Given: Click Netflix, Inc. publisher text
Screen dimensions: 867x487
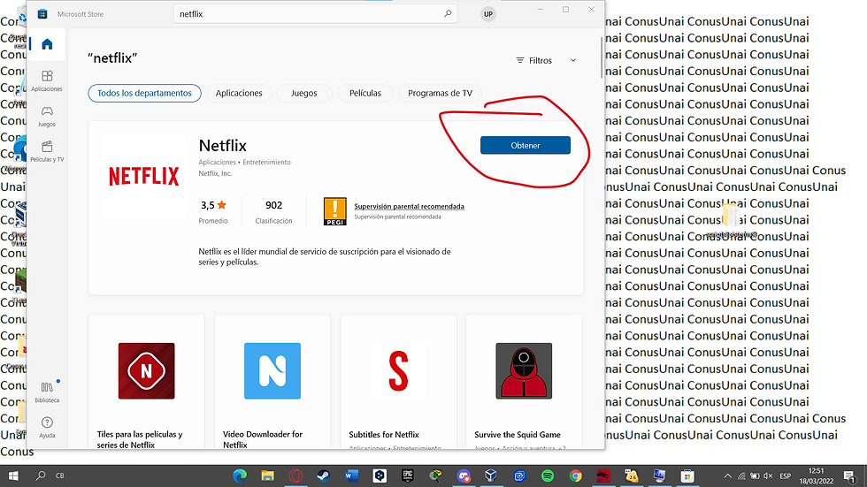Looking at the screenshot, I should coord(215,173).
